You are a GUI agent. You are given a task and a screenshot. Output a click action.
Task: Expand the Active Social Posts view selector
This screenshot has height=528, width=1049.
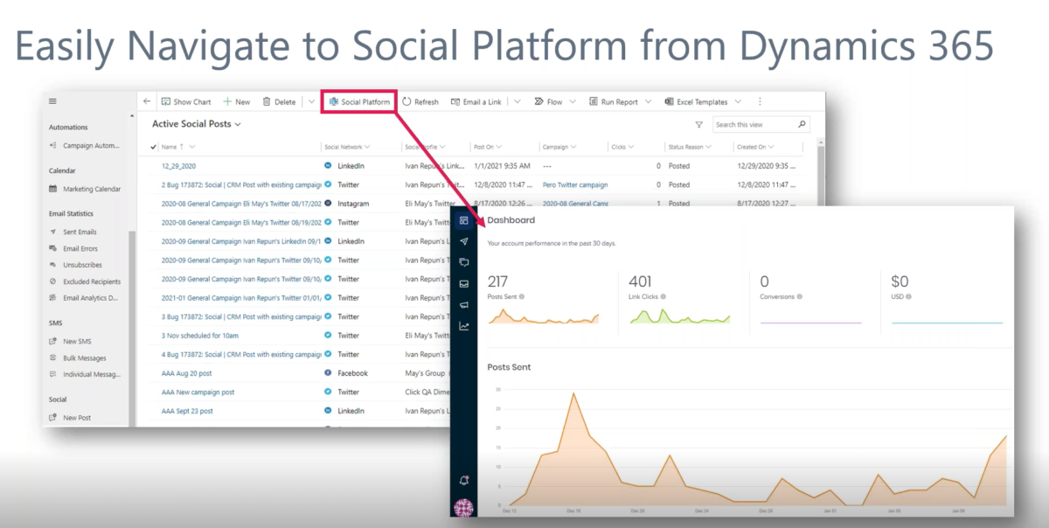pyautogui.click(x=237, y=124)
